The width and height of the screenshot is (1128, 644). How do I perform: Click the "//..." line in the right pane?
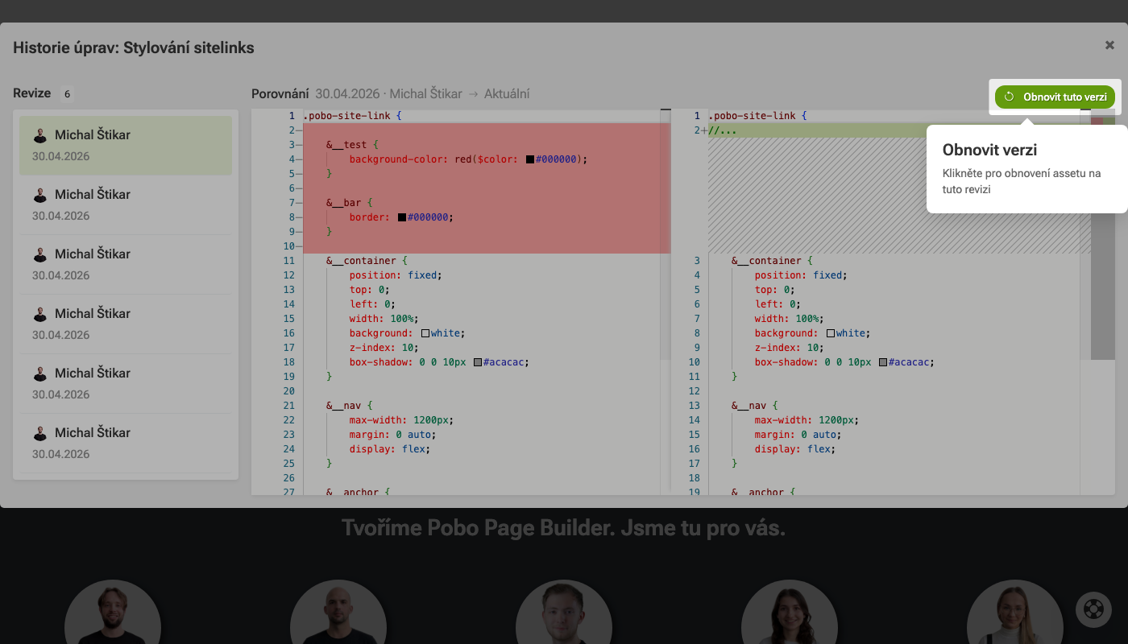point(723,130)
